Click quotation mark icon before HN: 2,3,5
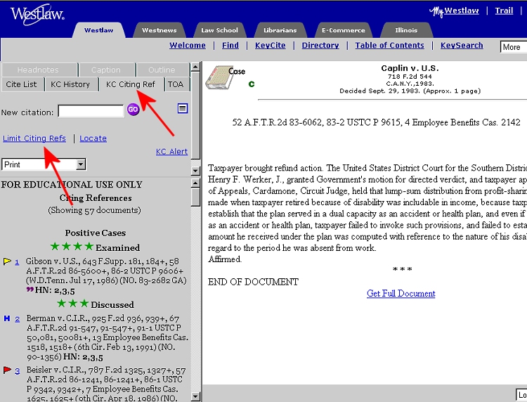This screenshot has height=402, width=527. pos(30,290)
